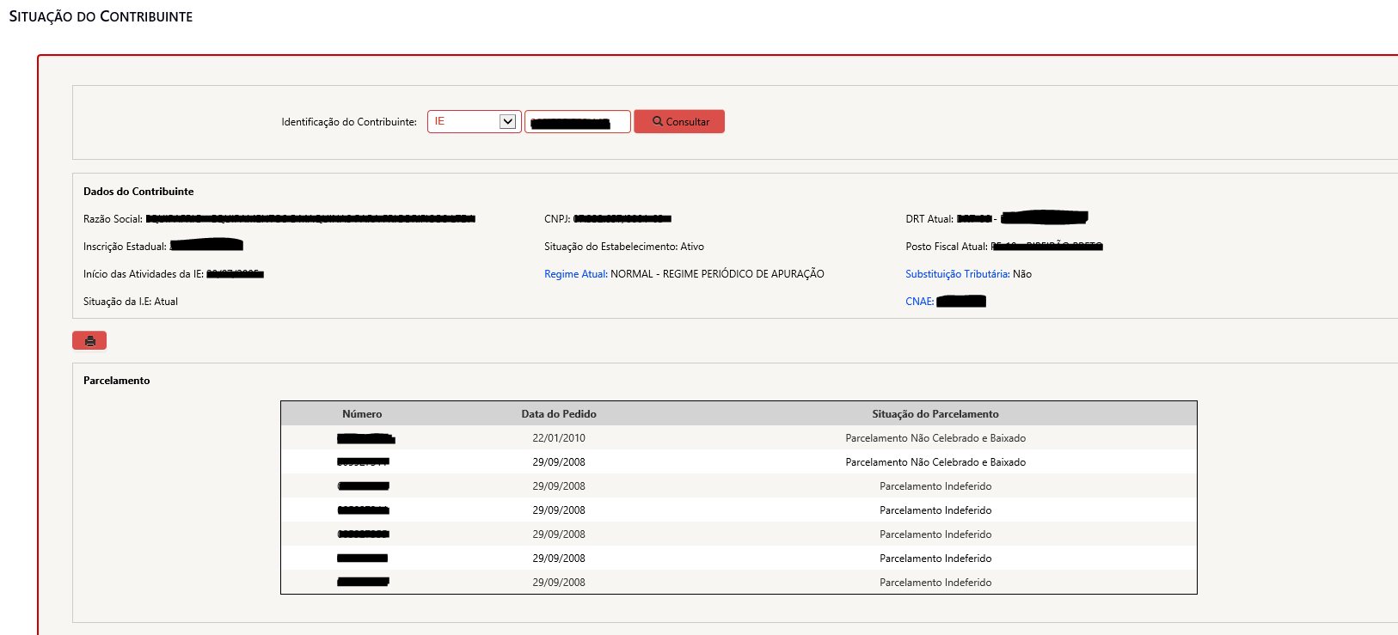Click the red printer icon button

click(x=89, y=341)
